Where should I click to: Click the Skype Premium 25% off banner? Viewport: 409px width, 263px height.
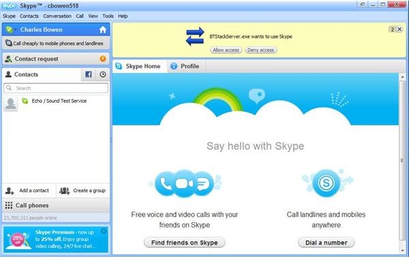pos(56,239)
